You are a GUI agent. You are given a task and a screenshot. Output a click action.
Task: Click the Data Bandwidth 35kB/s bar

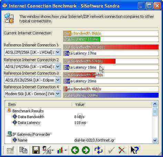pos(111,75)
